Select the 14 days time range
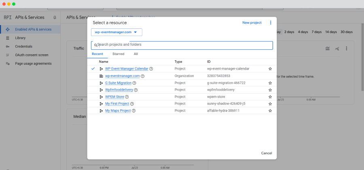 [331, 32]
